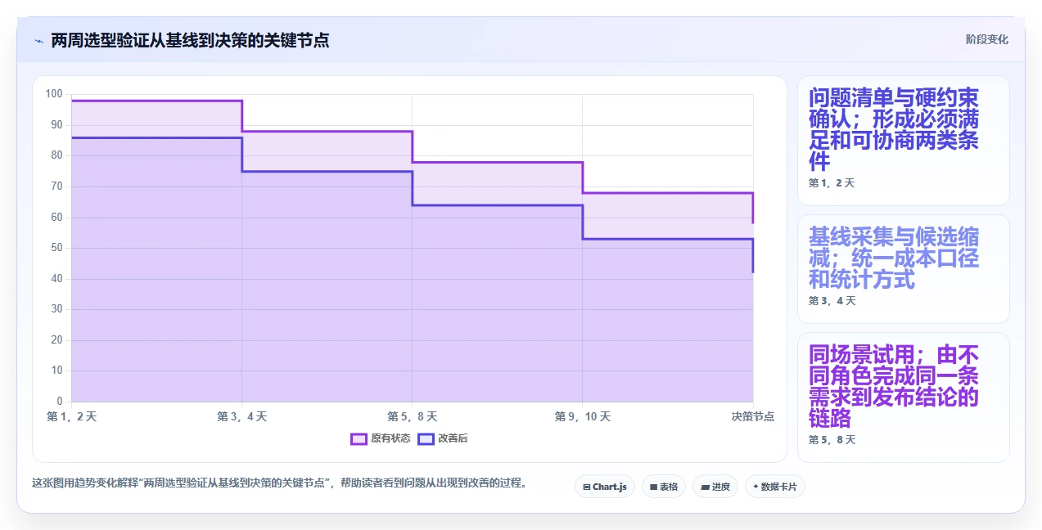Screen dimensions: 1042x530
Task: Click the 改善后 indigo legend swatch
Action: click(426, 438)
